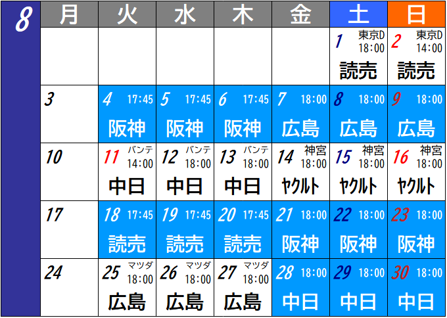447x318 pixels.
Task: Open August 18 17:45 読売 game
Action: tap(127, 230)
